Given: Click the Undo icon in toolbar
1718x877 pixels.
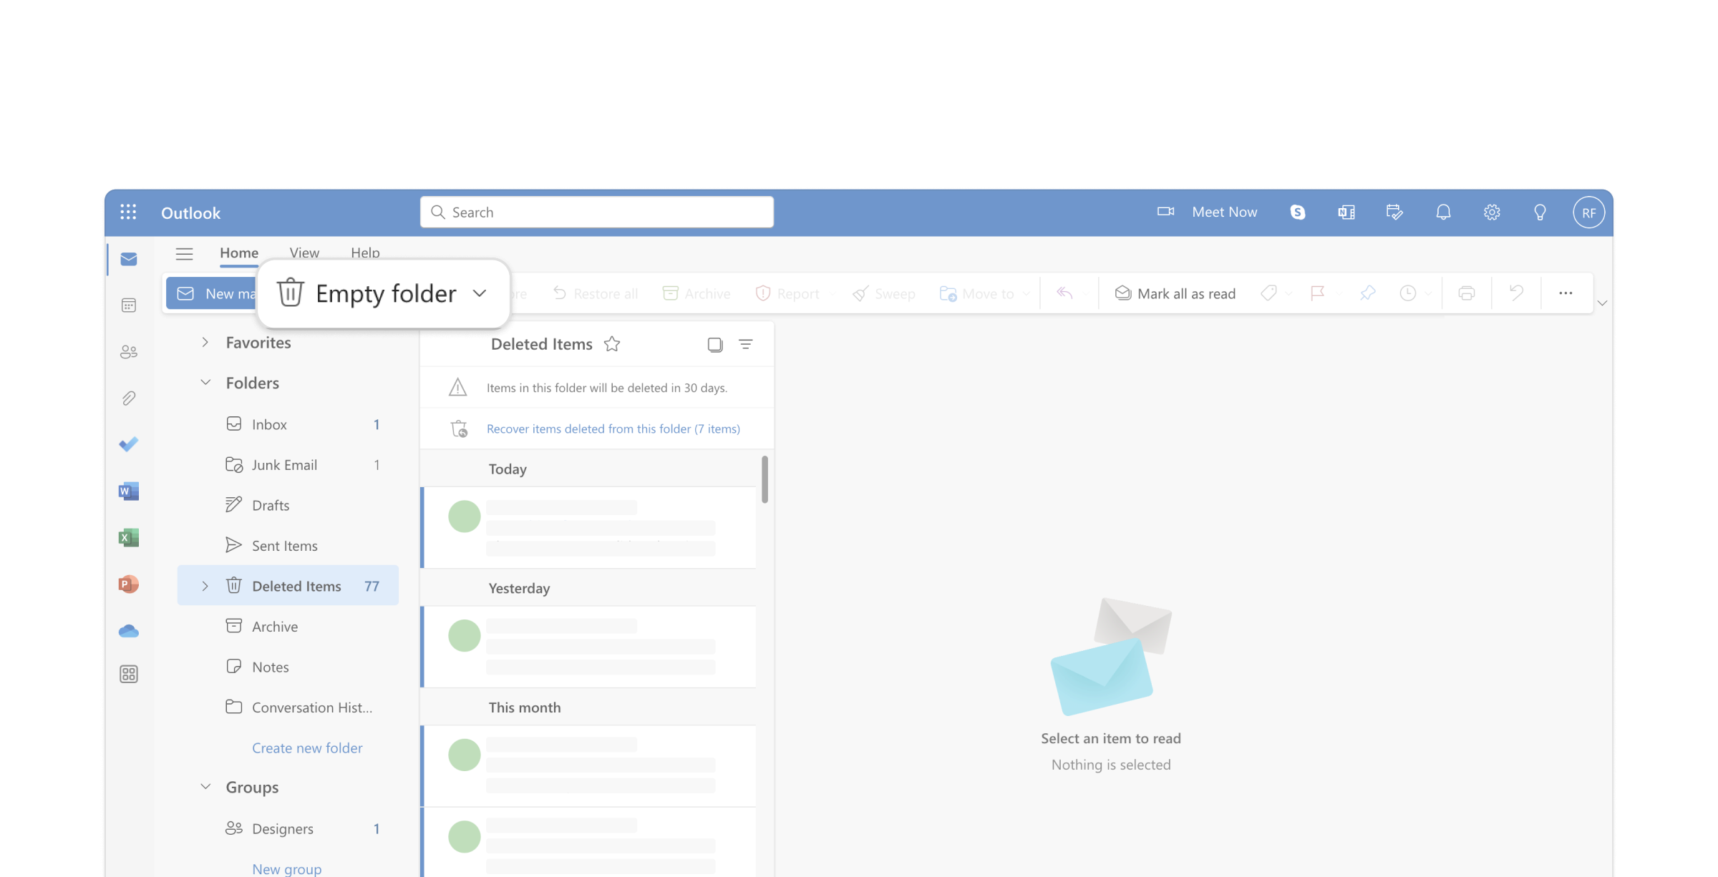Looking at the screenshot, I should (1517, 292).
